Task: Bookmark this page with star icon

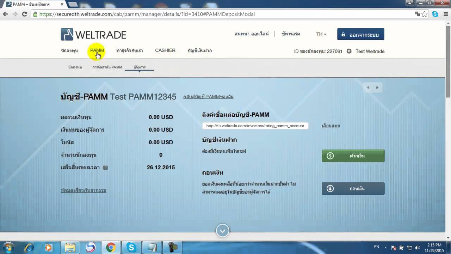Action: pos(425,14)
